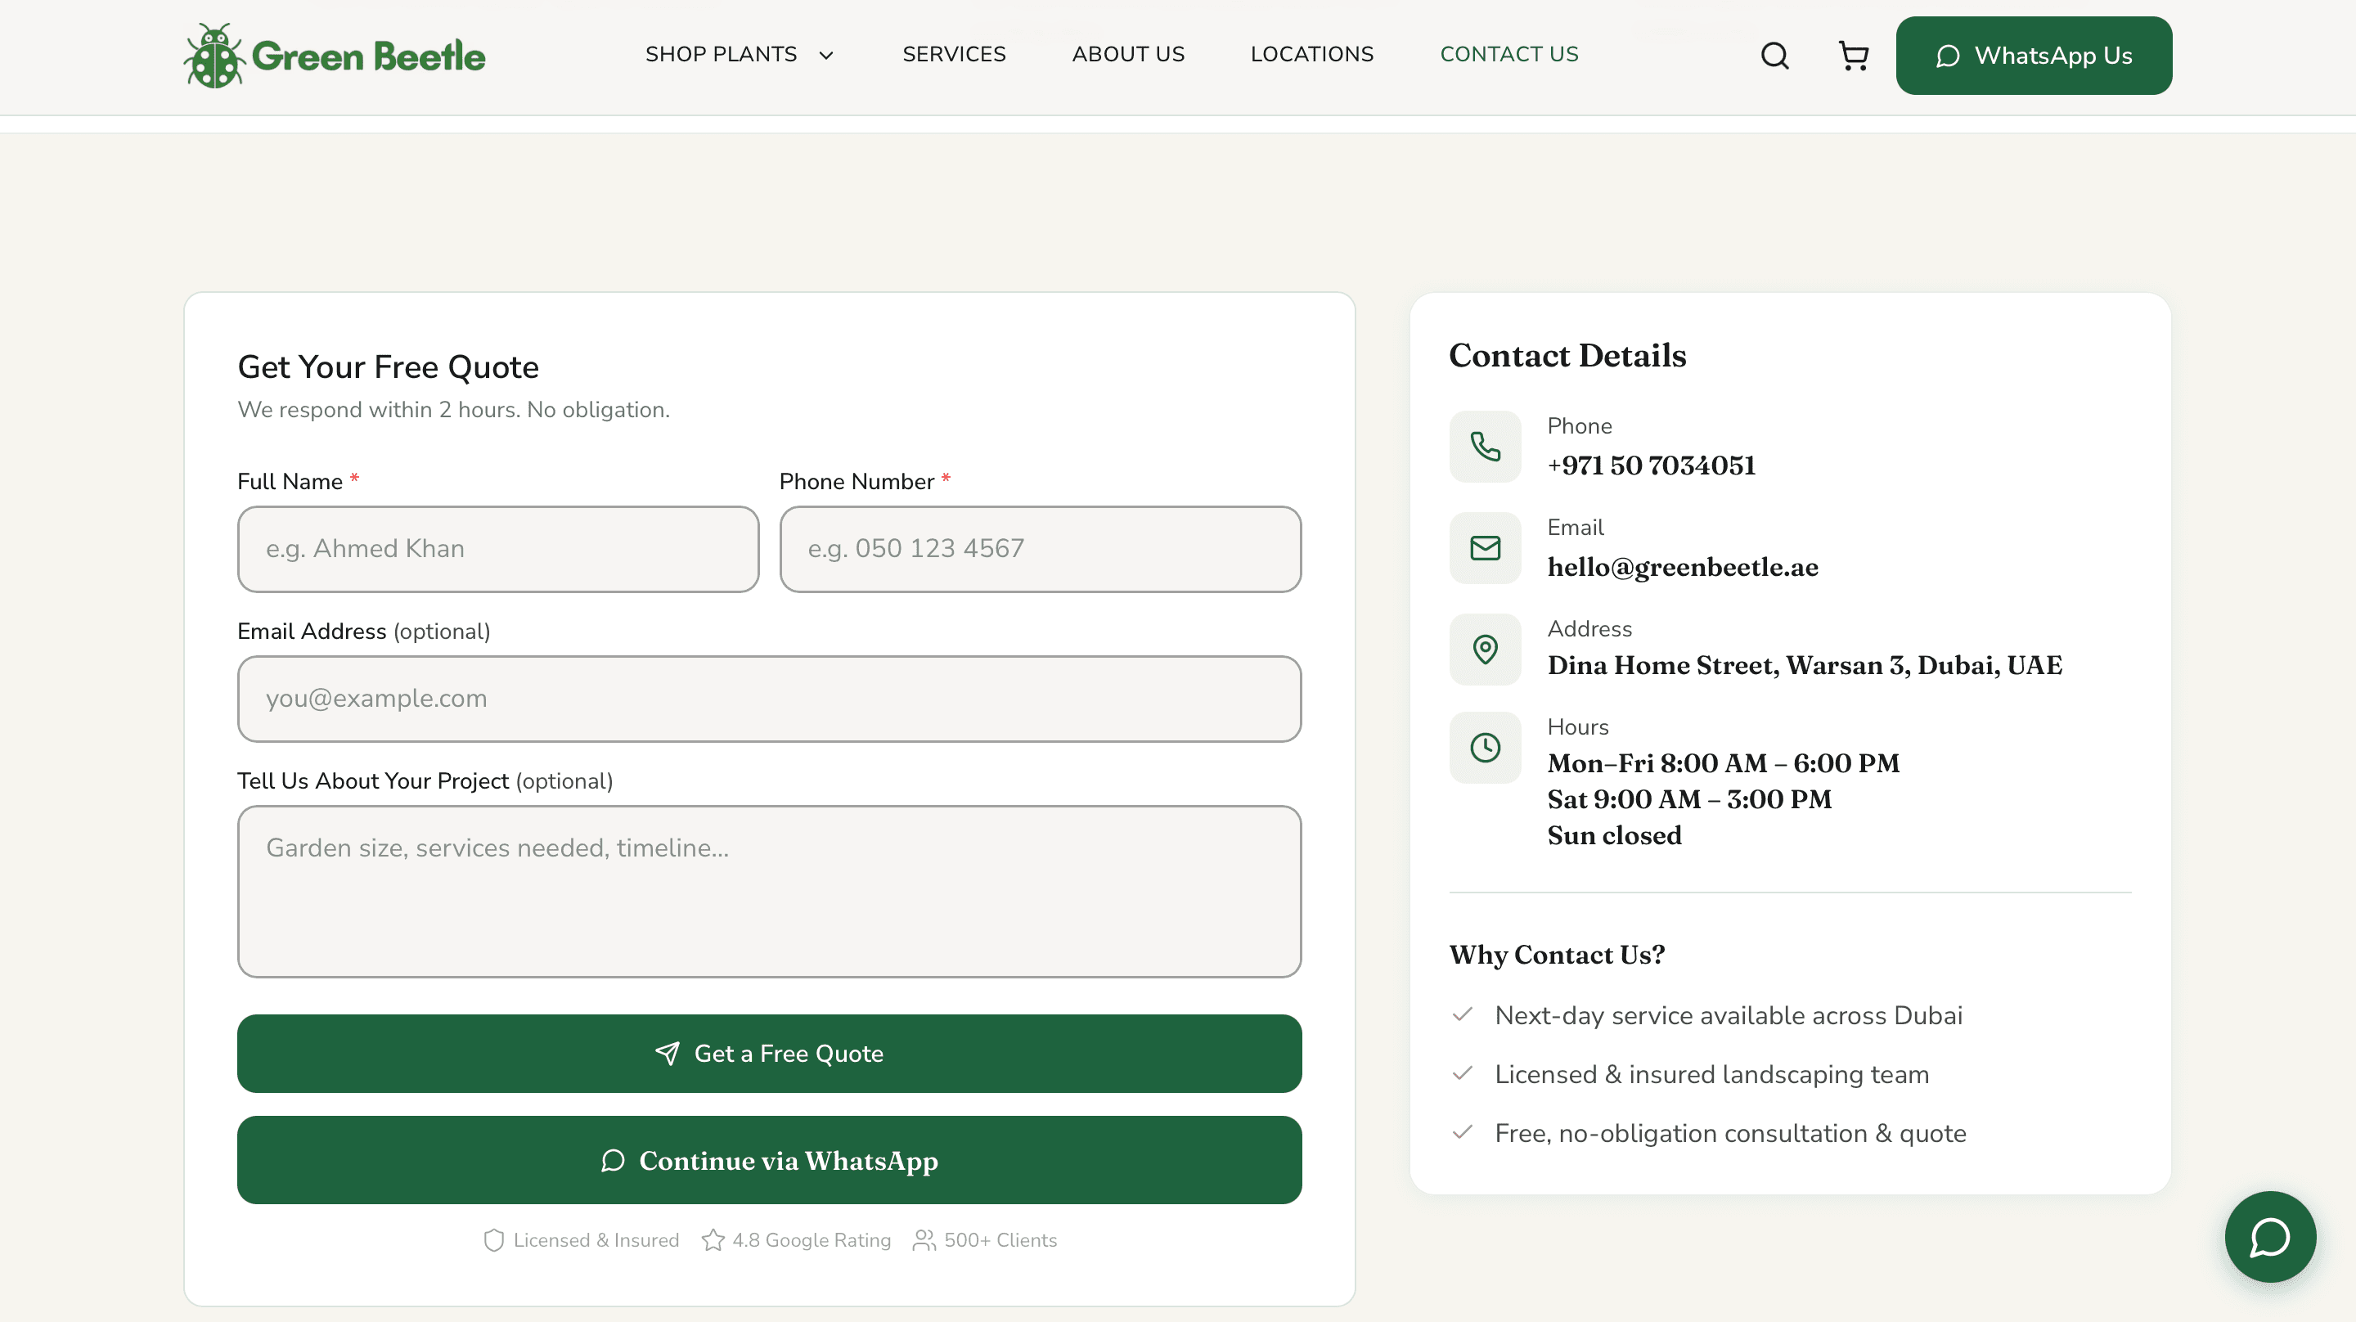This screenshot has height=1322, width=2356.
Task: Open the Shop Plants menu
Action: click(721, 55)
